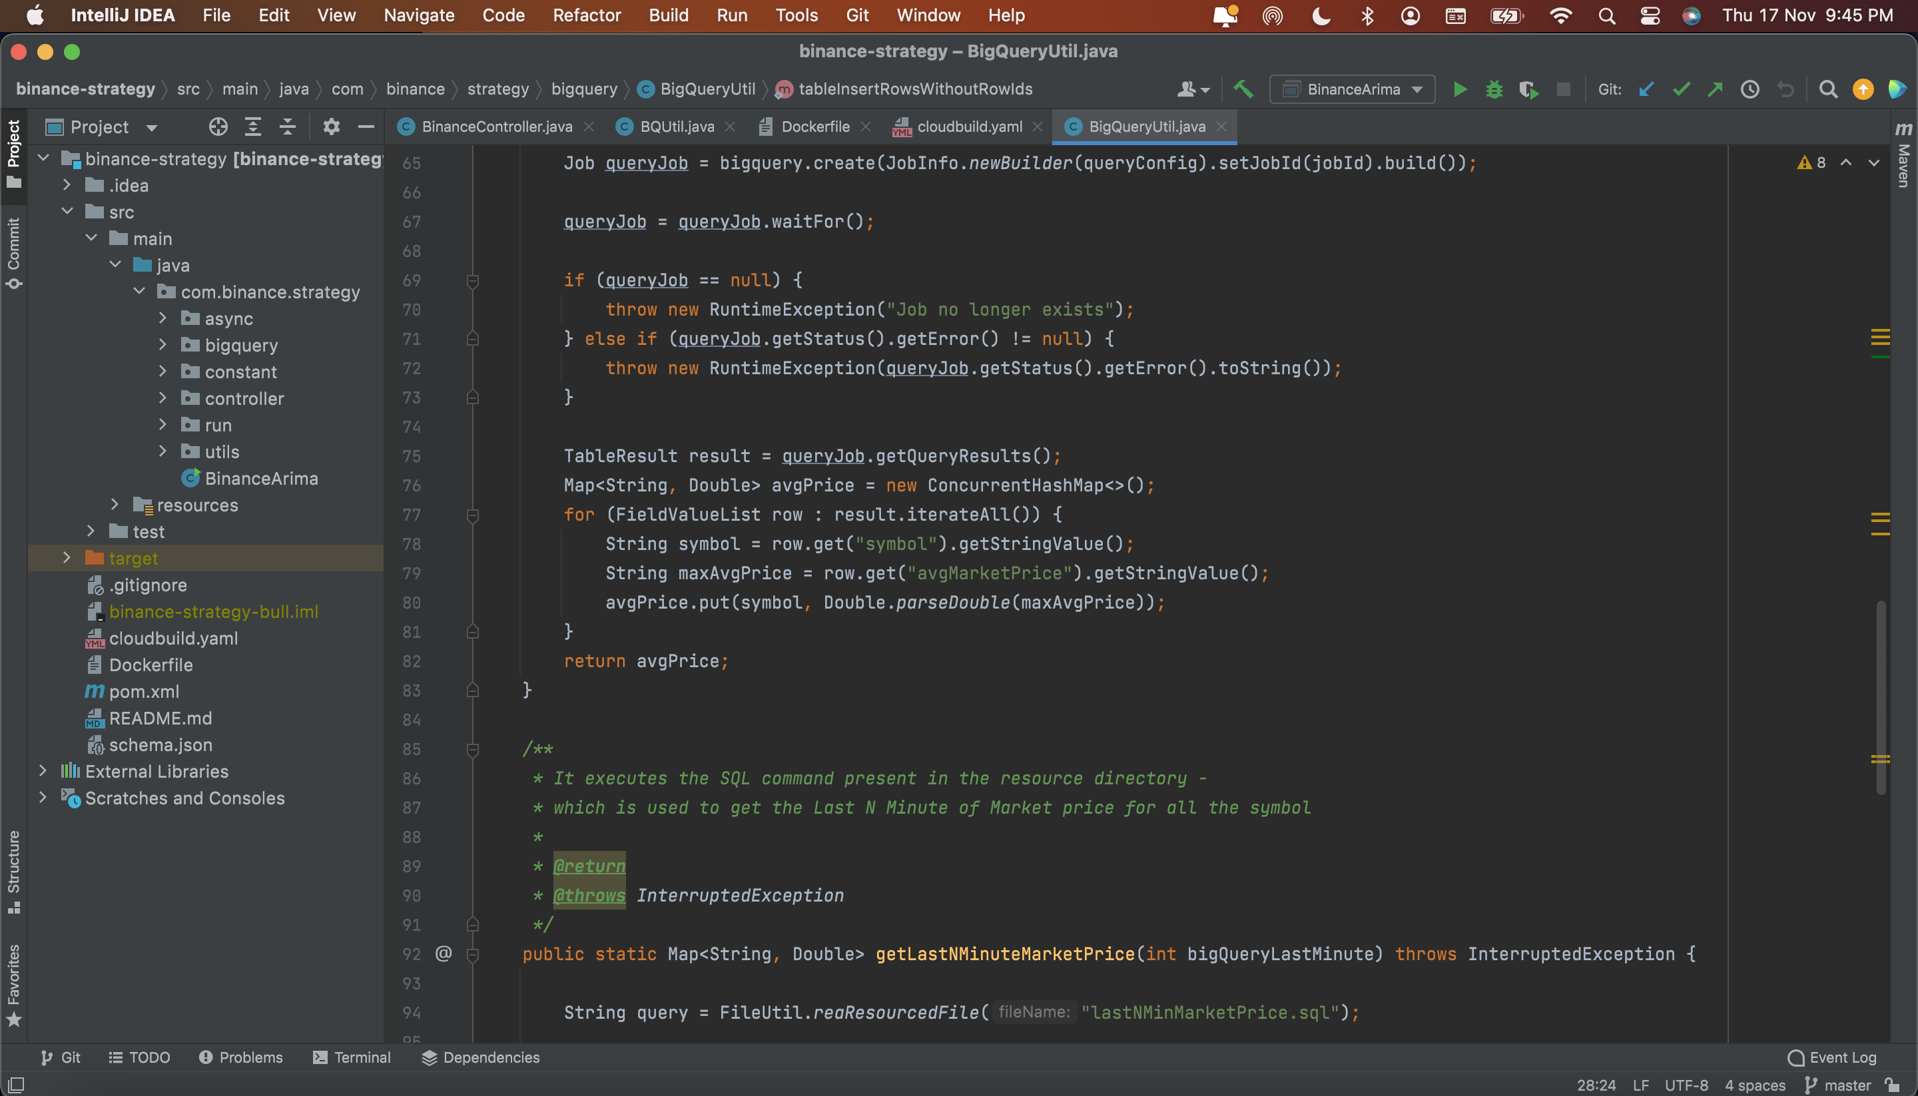Open the Maven tool window
Image resolution: width=1918 pixels, height=1096 pixels.
1904,154
